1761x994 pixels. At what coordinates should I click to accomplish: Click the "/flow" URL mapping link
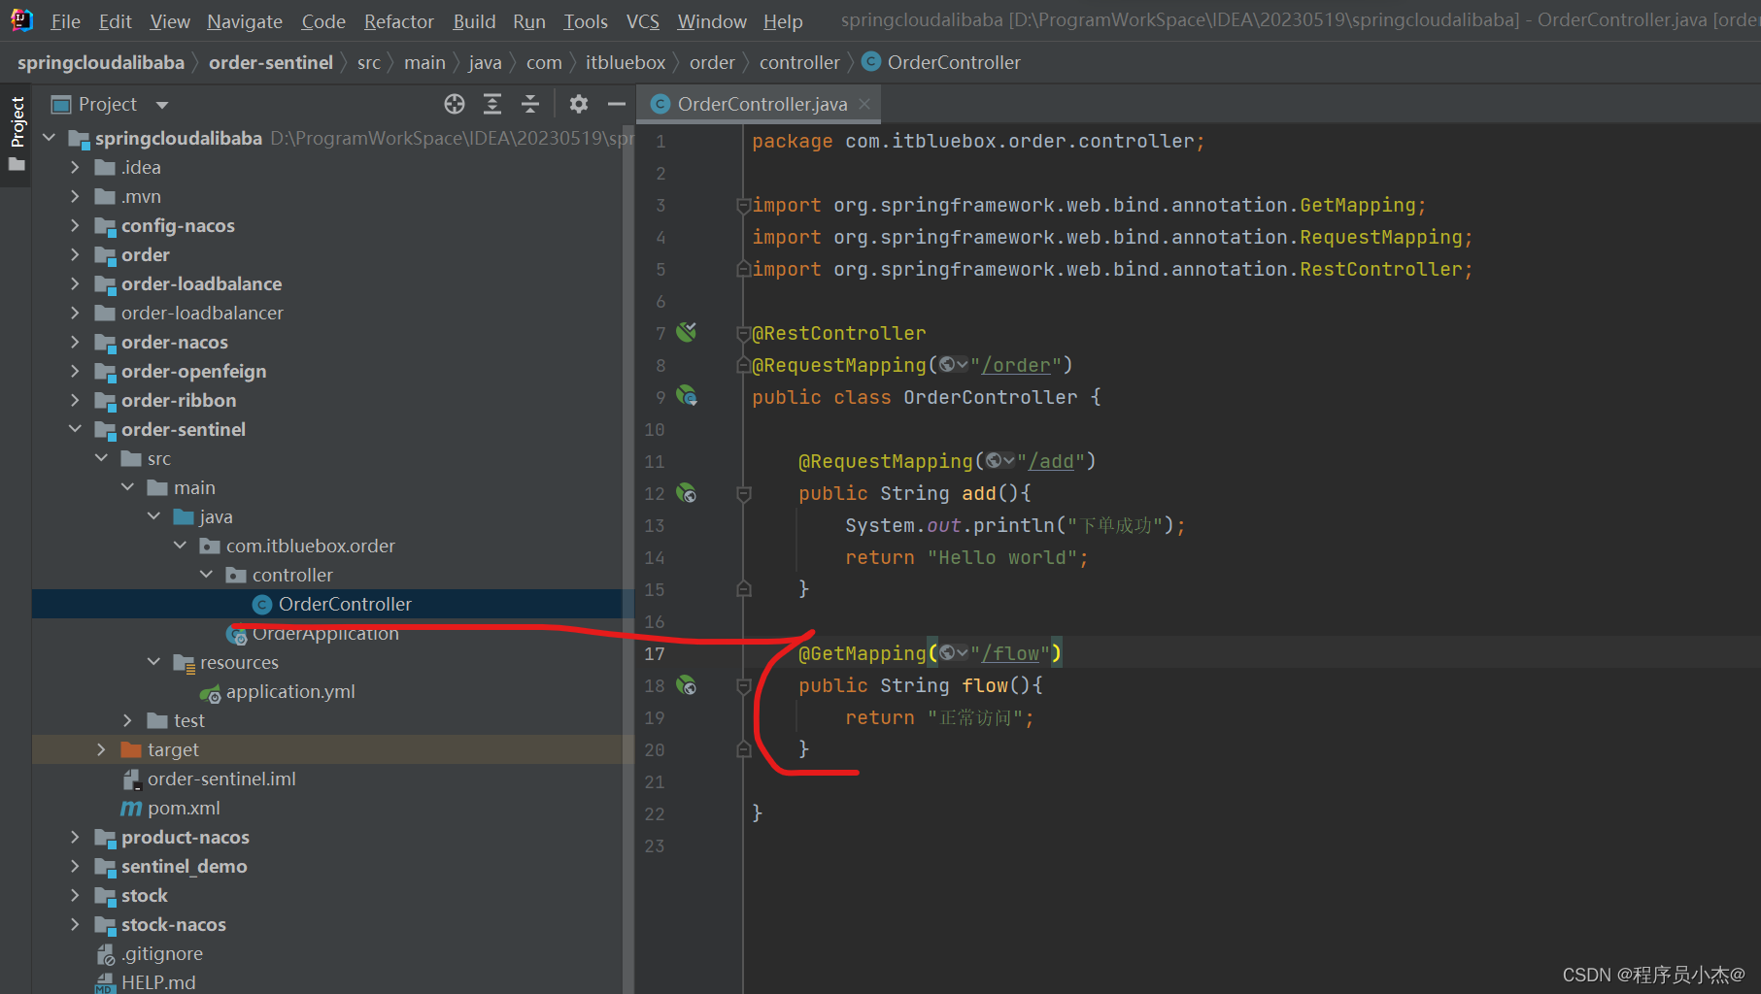click(x=1010, y=653)
